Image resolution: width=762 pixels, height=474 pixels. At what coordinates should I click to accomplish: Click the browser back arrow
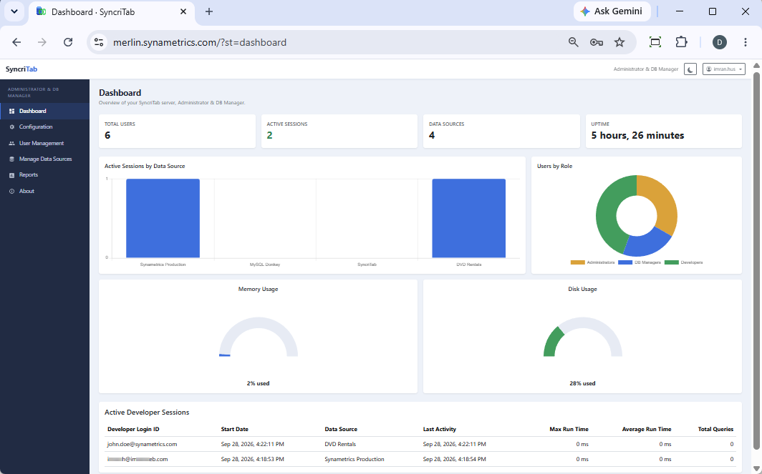(16, 42)
